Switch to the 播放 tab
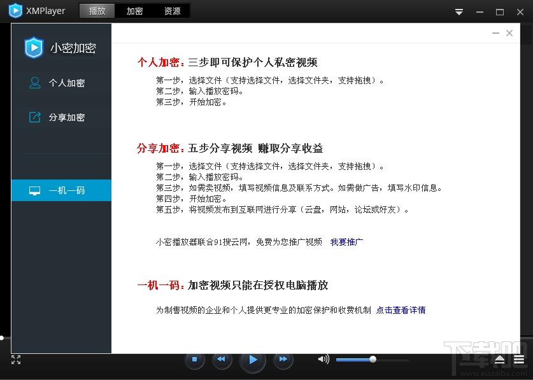 tap(97, 11)
